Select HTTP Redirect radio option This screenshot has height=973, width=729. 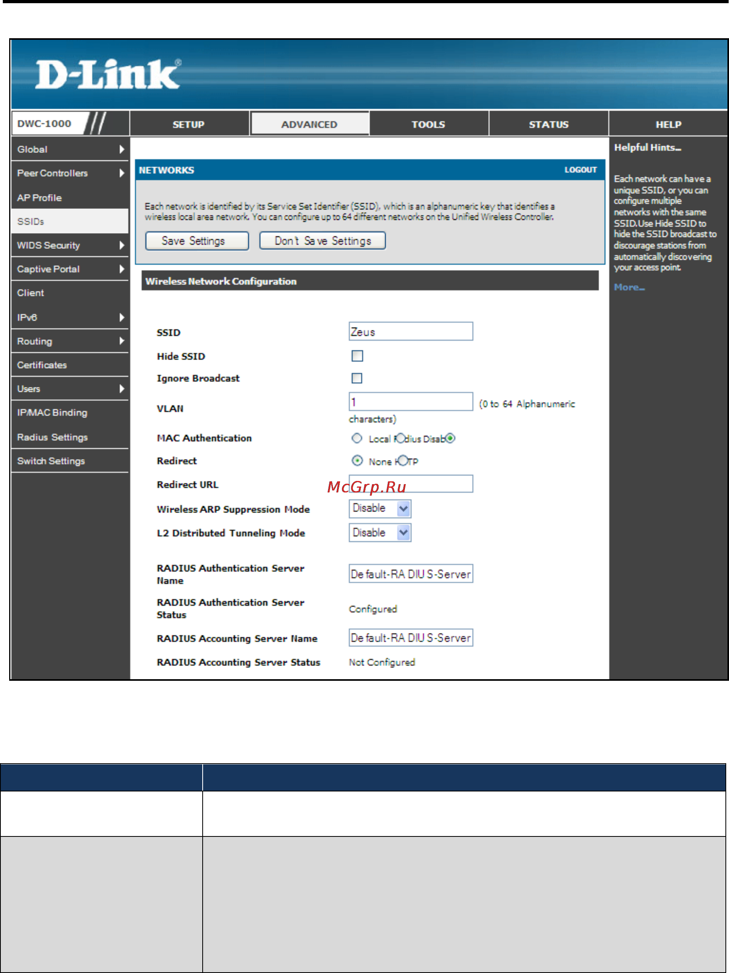coord(403,461)
